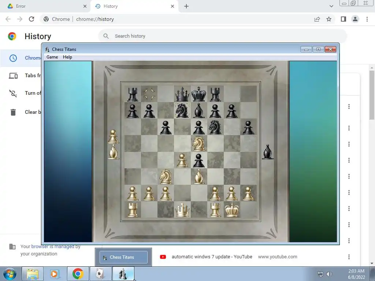Viewport: 375px width, 281px height.
Task: Switch to the History browser tab
Action: 134,6
